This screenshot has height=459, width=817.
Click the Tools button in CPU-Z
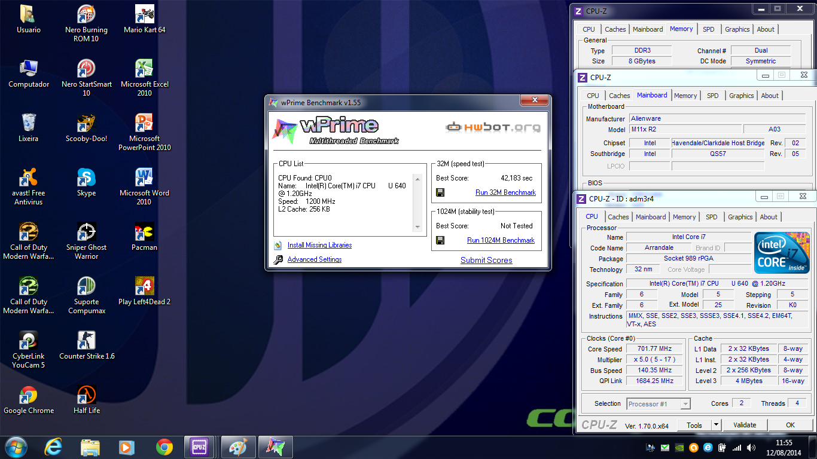pyautogui.click(x=694, y=425)
